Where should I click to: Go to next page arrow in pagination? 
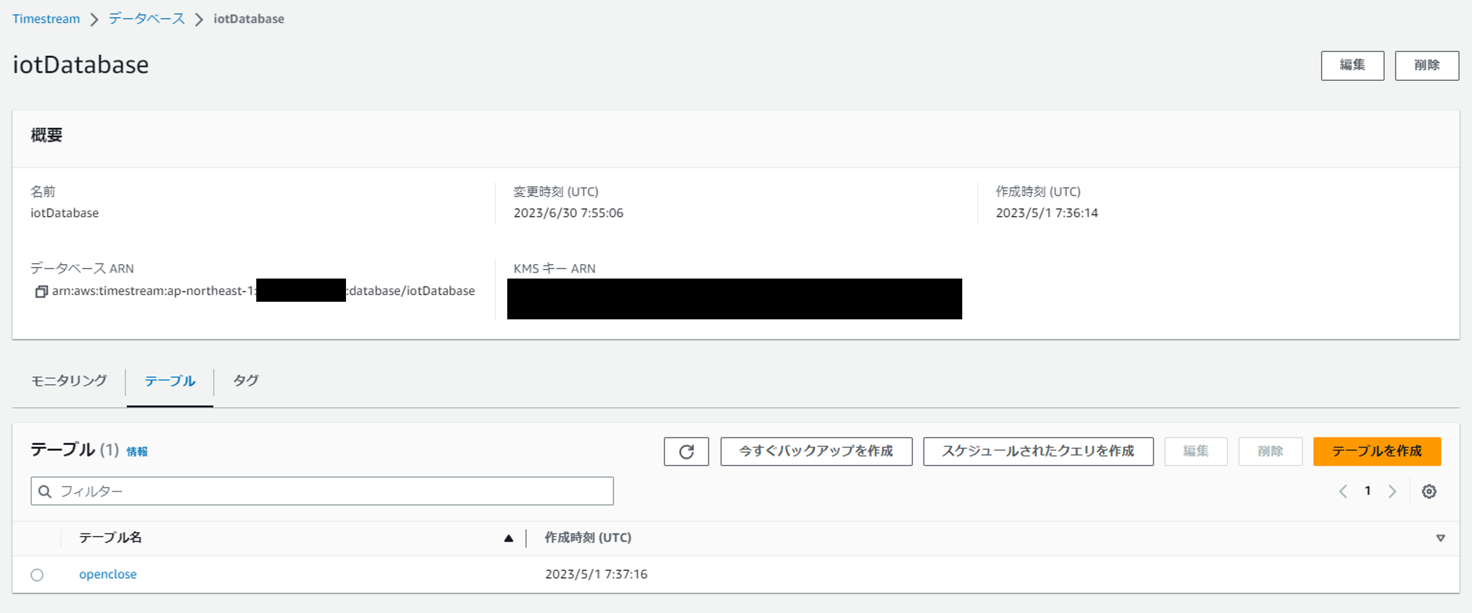click(1392, 491)
